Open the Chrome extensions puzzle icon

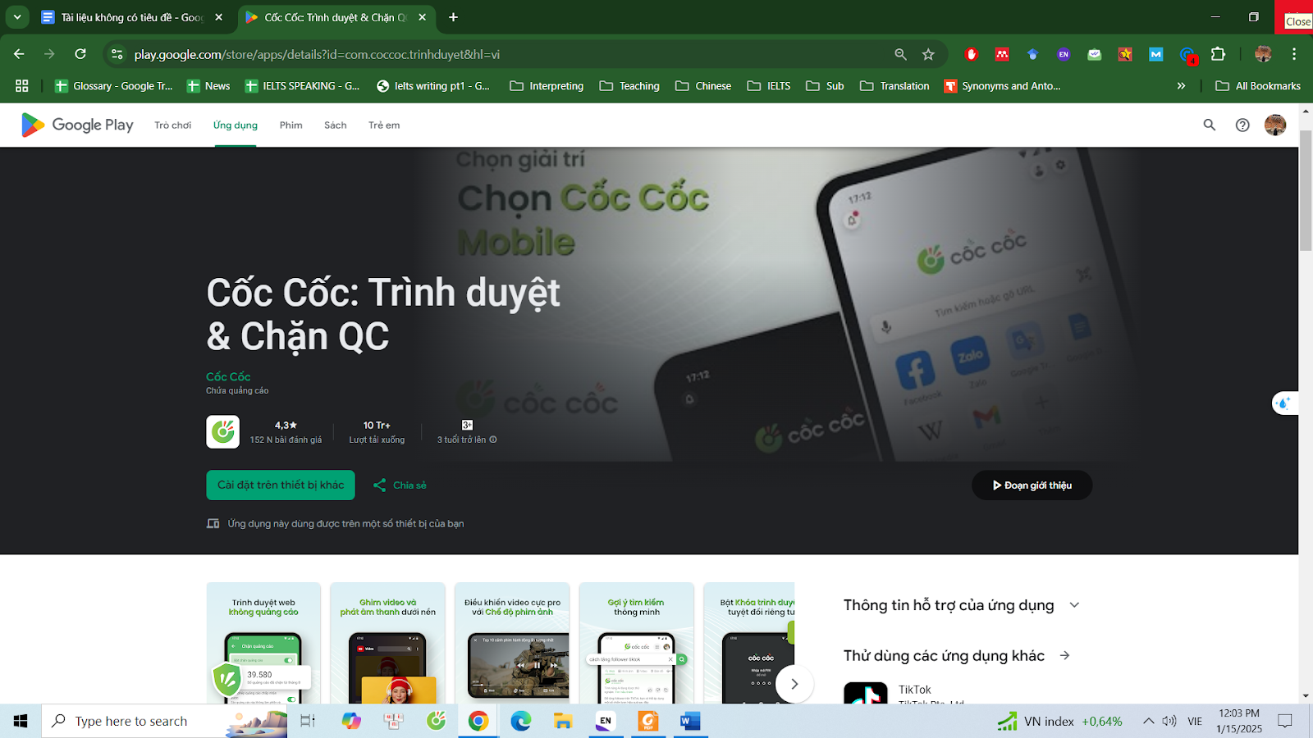[x=1218, y=54]
